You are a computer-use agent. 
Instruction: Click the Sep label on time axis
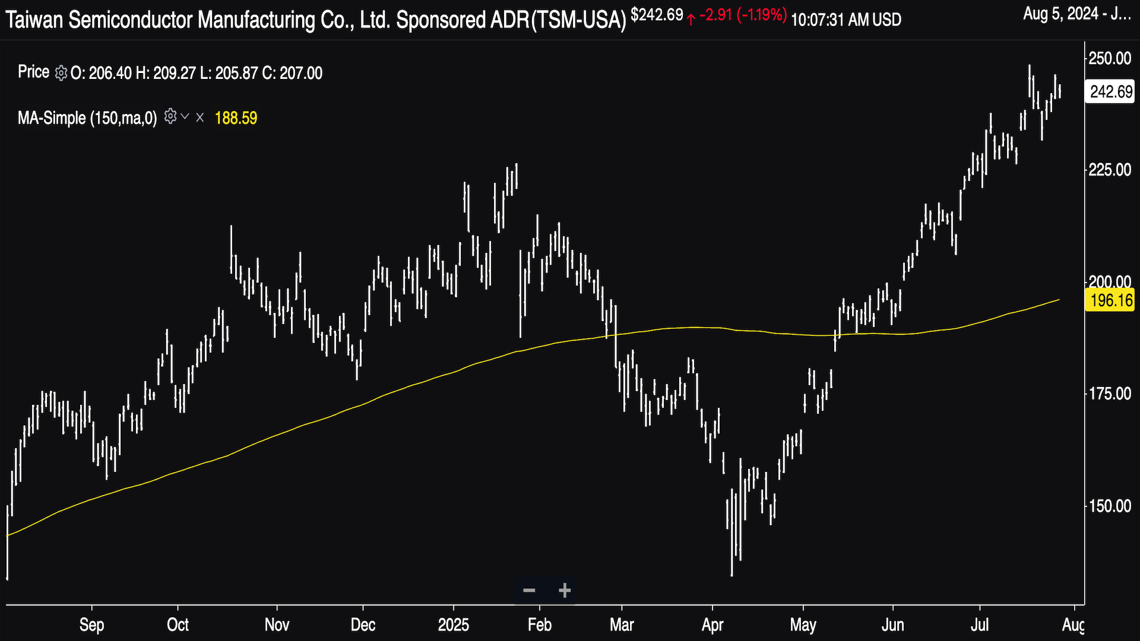91,624
